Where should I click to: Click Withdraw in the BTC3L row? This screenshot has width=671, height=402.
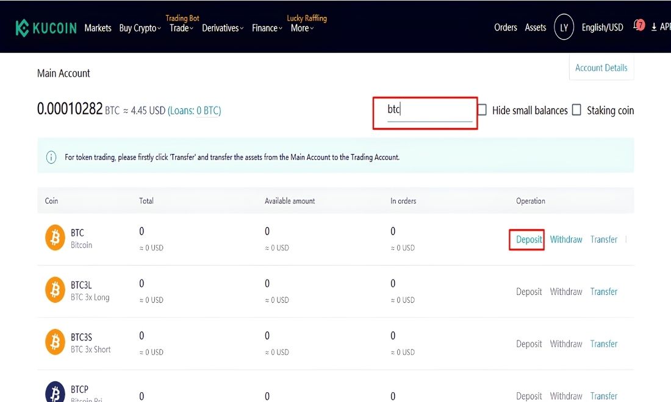click(x=565, y=292)
